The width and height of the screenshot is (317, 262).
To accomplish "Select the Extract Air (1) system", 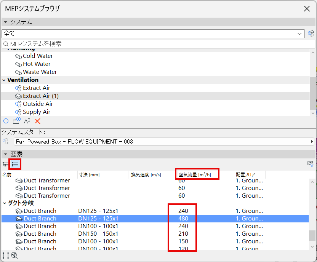I will 41,96.
